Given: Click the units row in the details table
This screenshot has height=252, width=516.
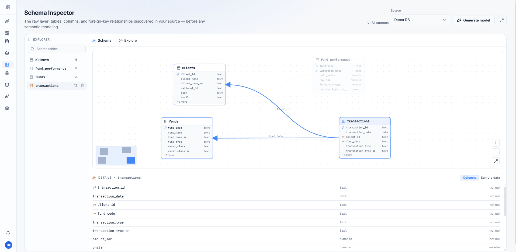Looking at the screenshot, I should (x=296, y=247).
